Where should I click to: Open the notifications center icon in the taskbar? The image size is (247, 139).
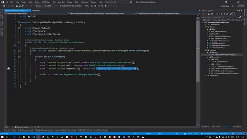(243, 137)
